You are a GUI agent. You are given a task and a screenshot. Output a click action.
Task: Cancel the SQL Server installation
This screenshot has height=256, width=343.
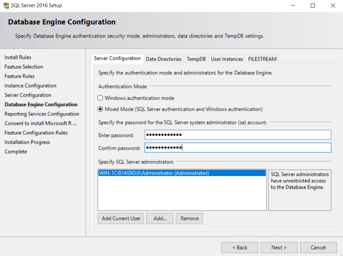click(x=318, y=247)
